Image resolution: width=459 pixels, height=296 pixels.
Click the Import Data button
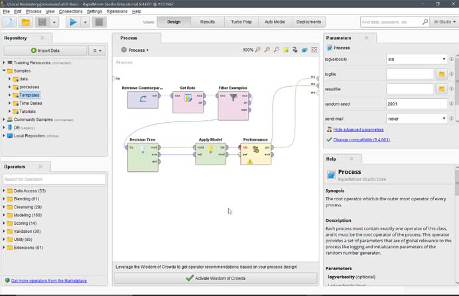click(45, 50)
